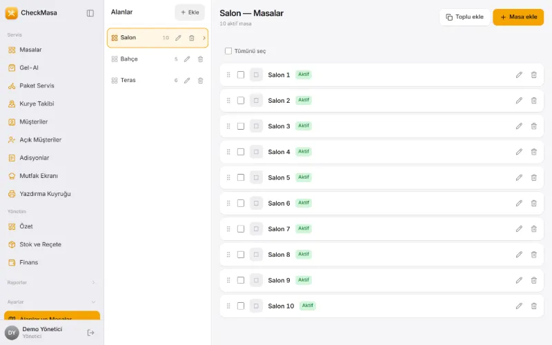Click the pencil icon for Teras area
Viewport: 552px width, 345px height.
point(187,81)
